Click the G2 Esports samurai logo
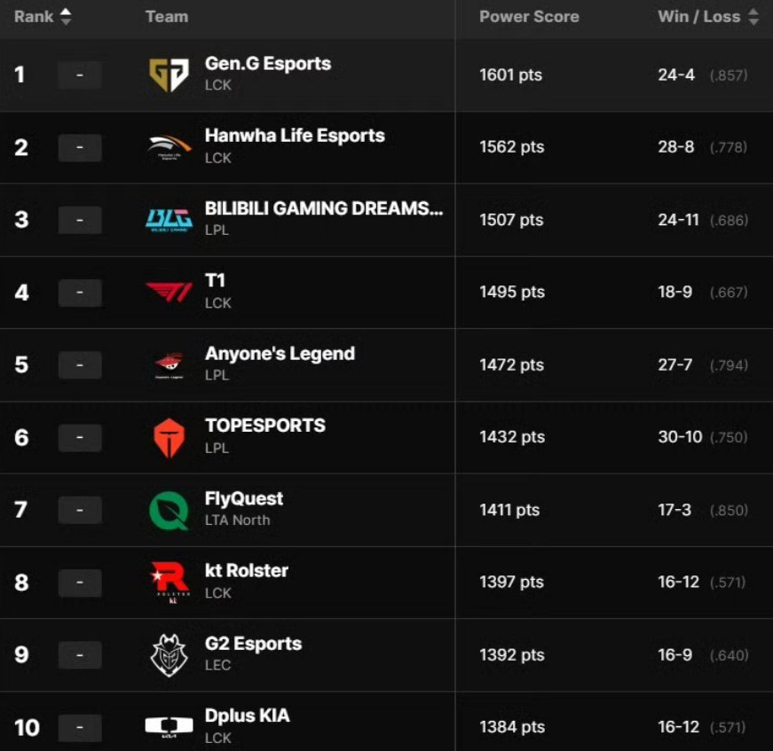This screenshot has height=751, width=773. (169, 655)
